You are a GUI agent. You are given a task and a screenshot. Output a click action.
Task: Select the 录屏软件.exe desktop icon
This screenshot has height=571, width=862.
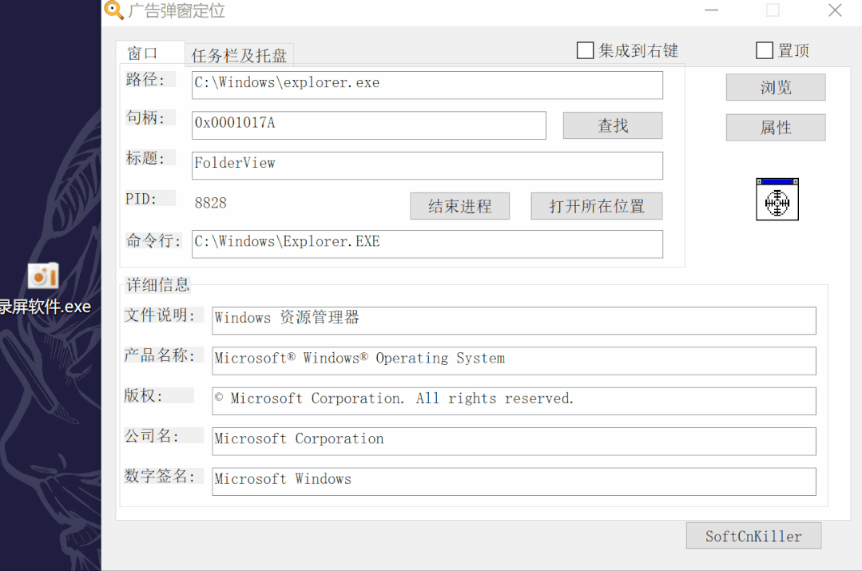point(44,288)
